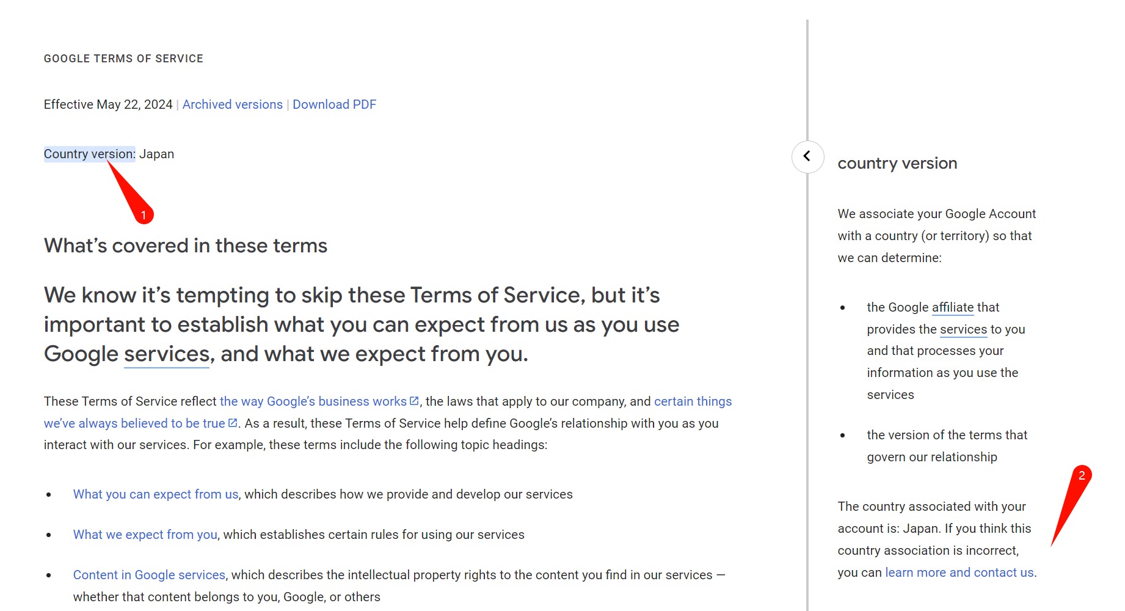The image size is (1125, 611).
Task: Click the red annotation marker numbered 1
Action: [144, 214]
